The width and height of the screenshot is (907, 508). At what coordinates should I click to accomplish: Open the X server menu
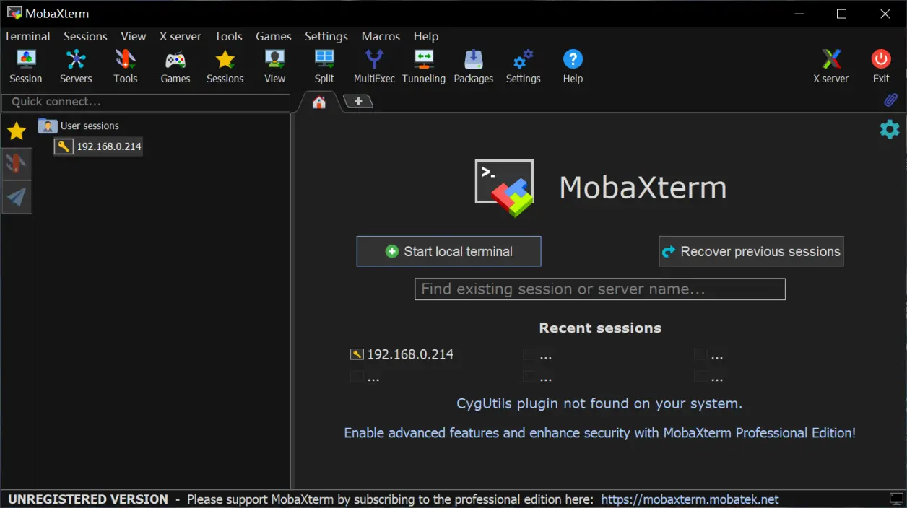(x=181, y=36)
